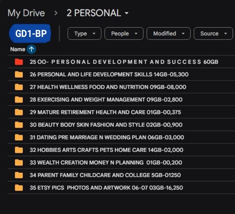
Task: Select 27 HEALTH WELLNESS FOOD AND NUTRITION row
Action: (x=121, y=87)
